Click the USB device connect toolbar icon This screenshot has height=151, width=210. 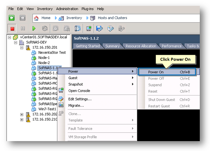tap(122, 28)
